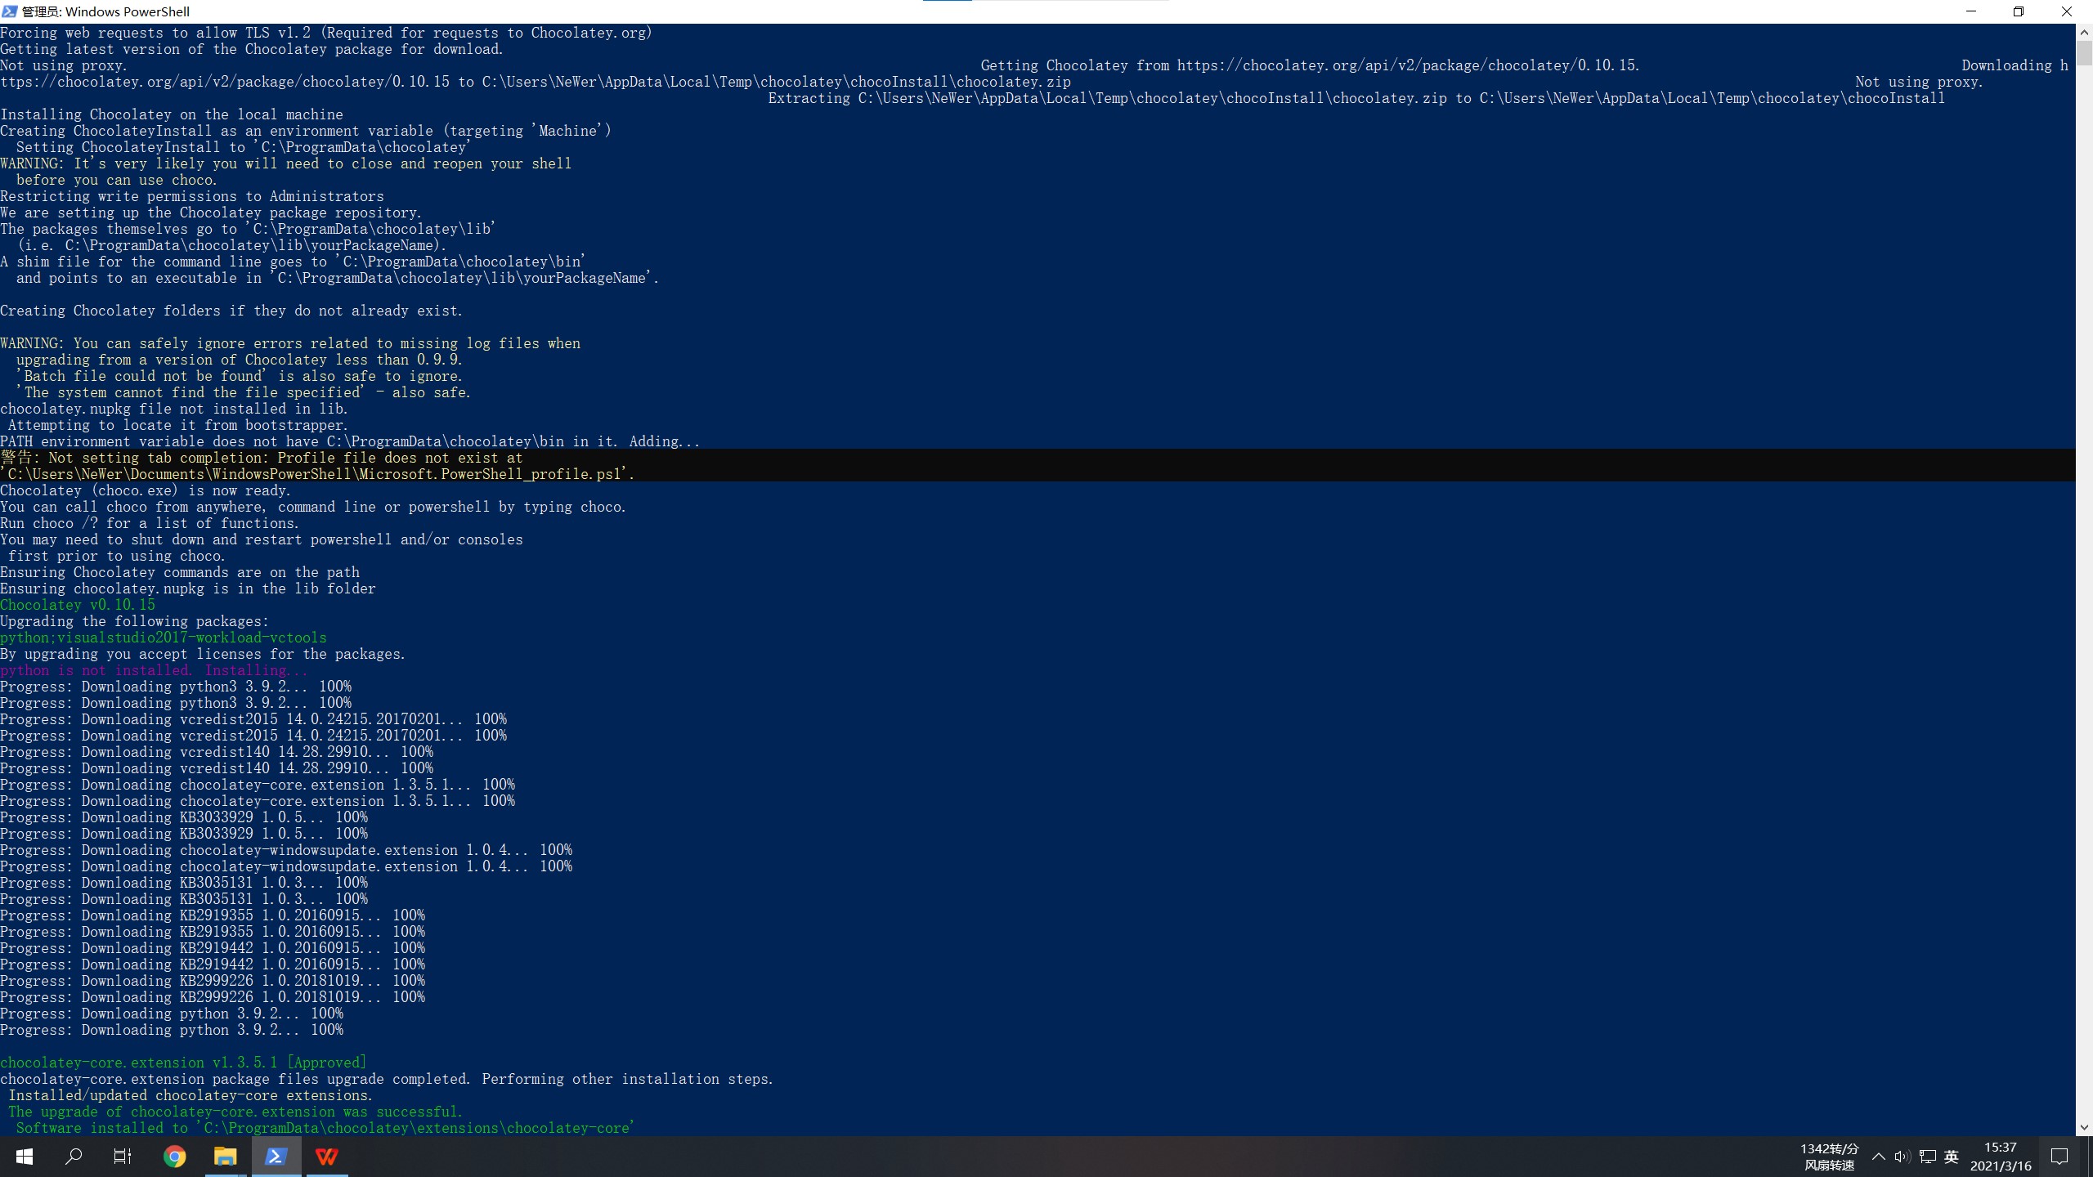Click the scrollbar down arrow
The height and width of the screenshot is (1177, 2093).
click(x=2084, y=1127)
